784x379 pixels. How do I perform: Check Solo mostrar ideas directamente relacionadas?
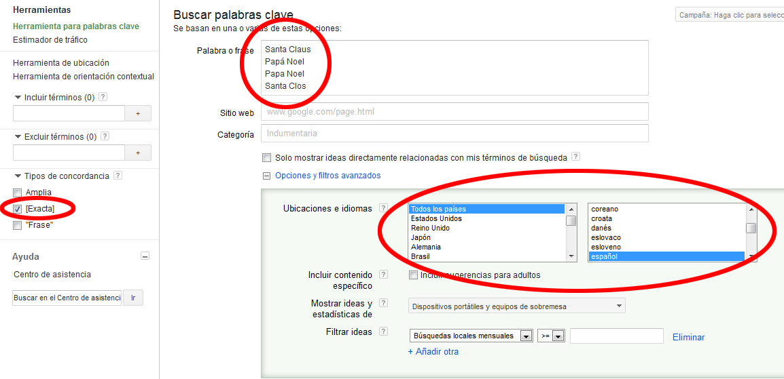(266, 158)
